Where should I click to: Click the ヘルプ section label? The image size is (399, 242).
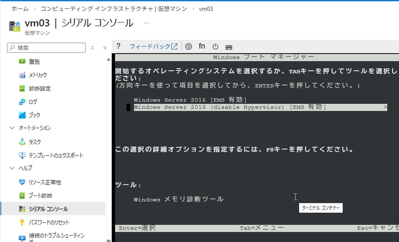(25, 168)
